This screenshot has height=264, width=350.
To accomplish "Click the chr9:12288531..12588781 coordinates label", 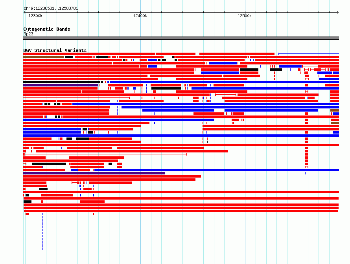I will [51, 9].
